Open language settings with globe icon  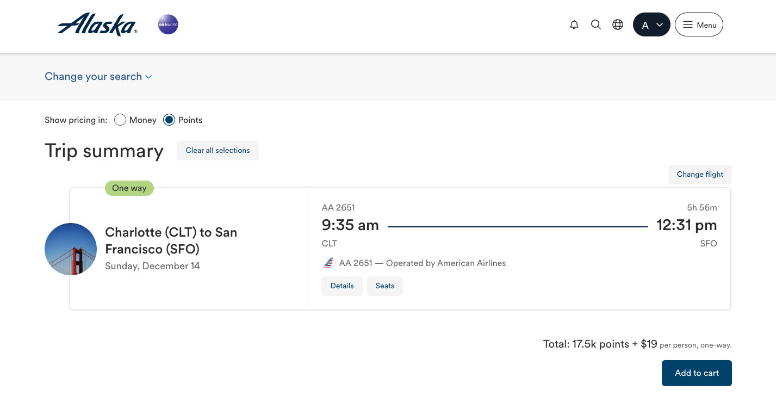point(617,24)
